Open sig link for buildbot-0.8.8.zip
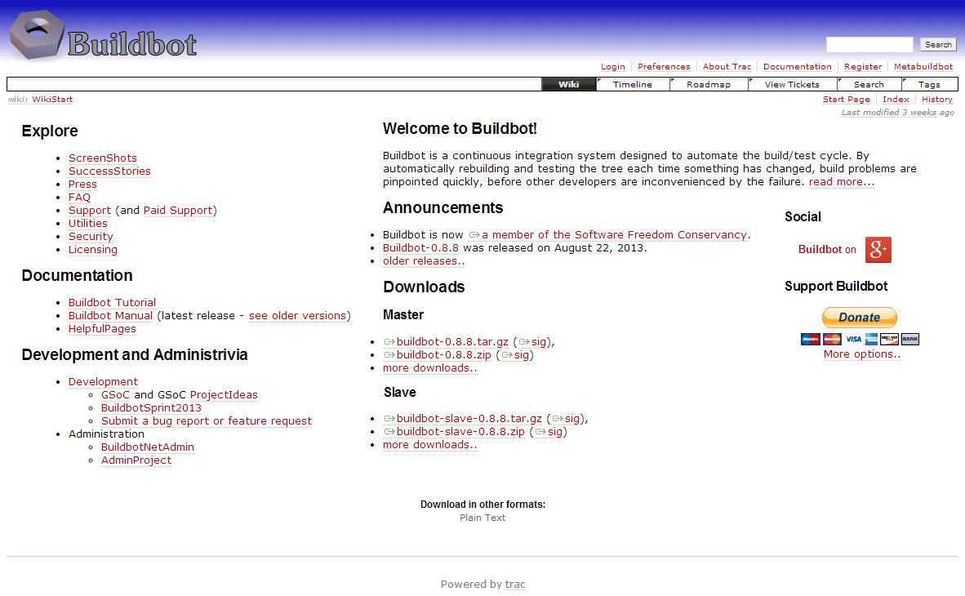 click(x=516, y=354)
